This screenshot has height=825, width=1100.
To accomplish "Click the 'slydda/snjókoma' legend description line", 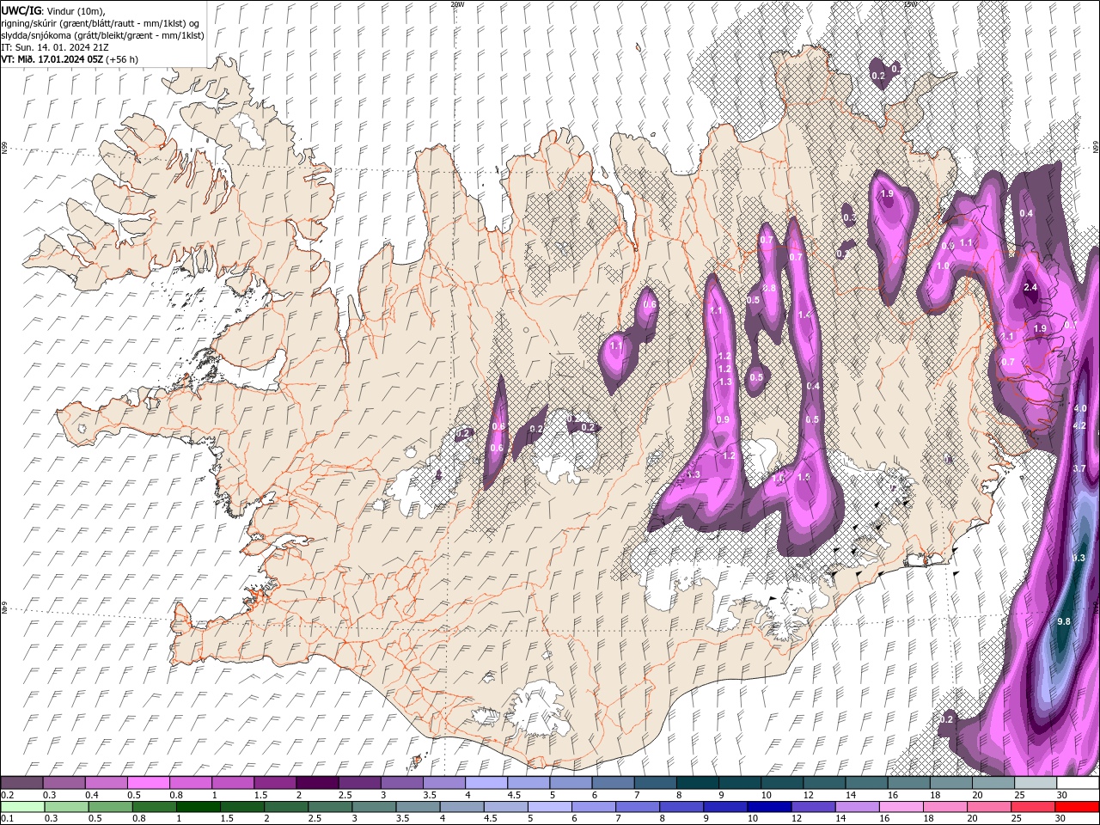I will [103, 35].
